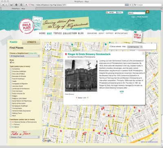Go to previous media with left arrow
The height and width of the screenshot is (148, 163).
point(77,98)
